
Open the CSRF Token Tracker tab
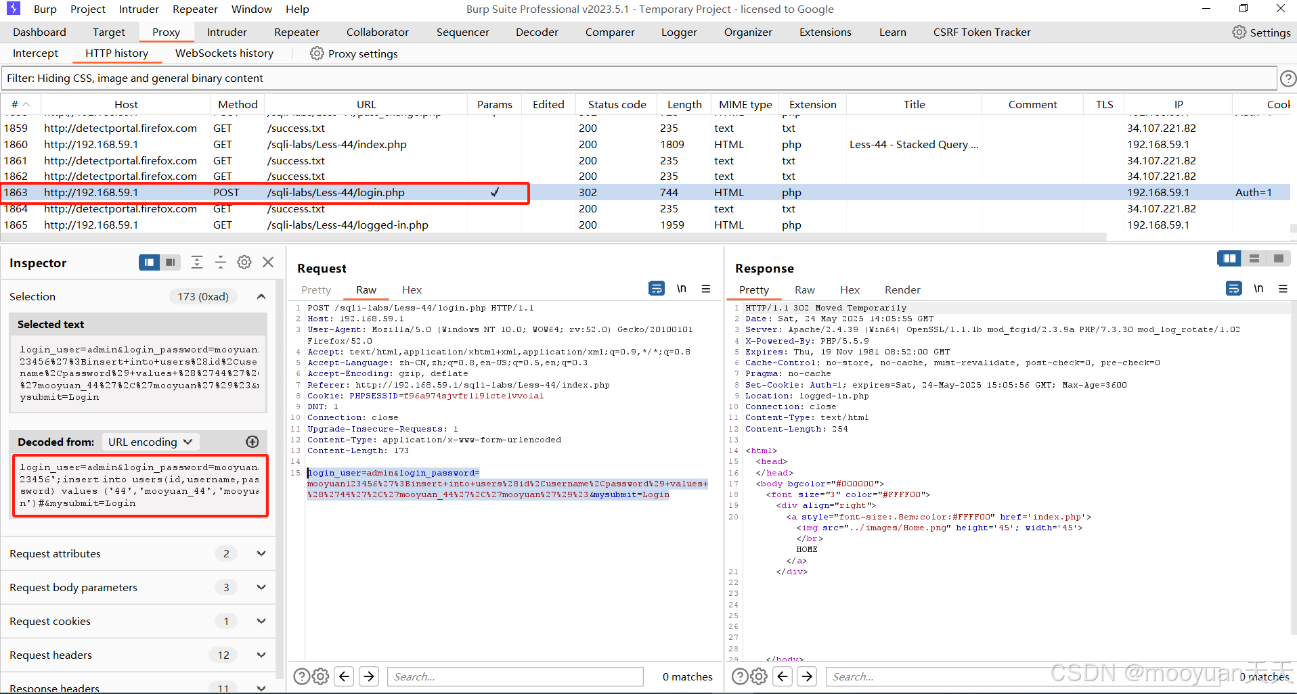[982, 32]
